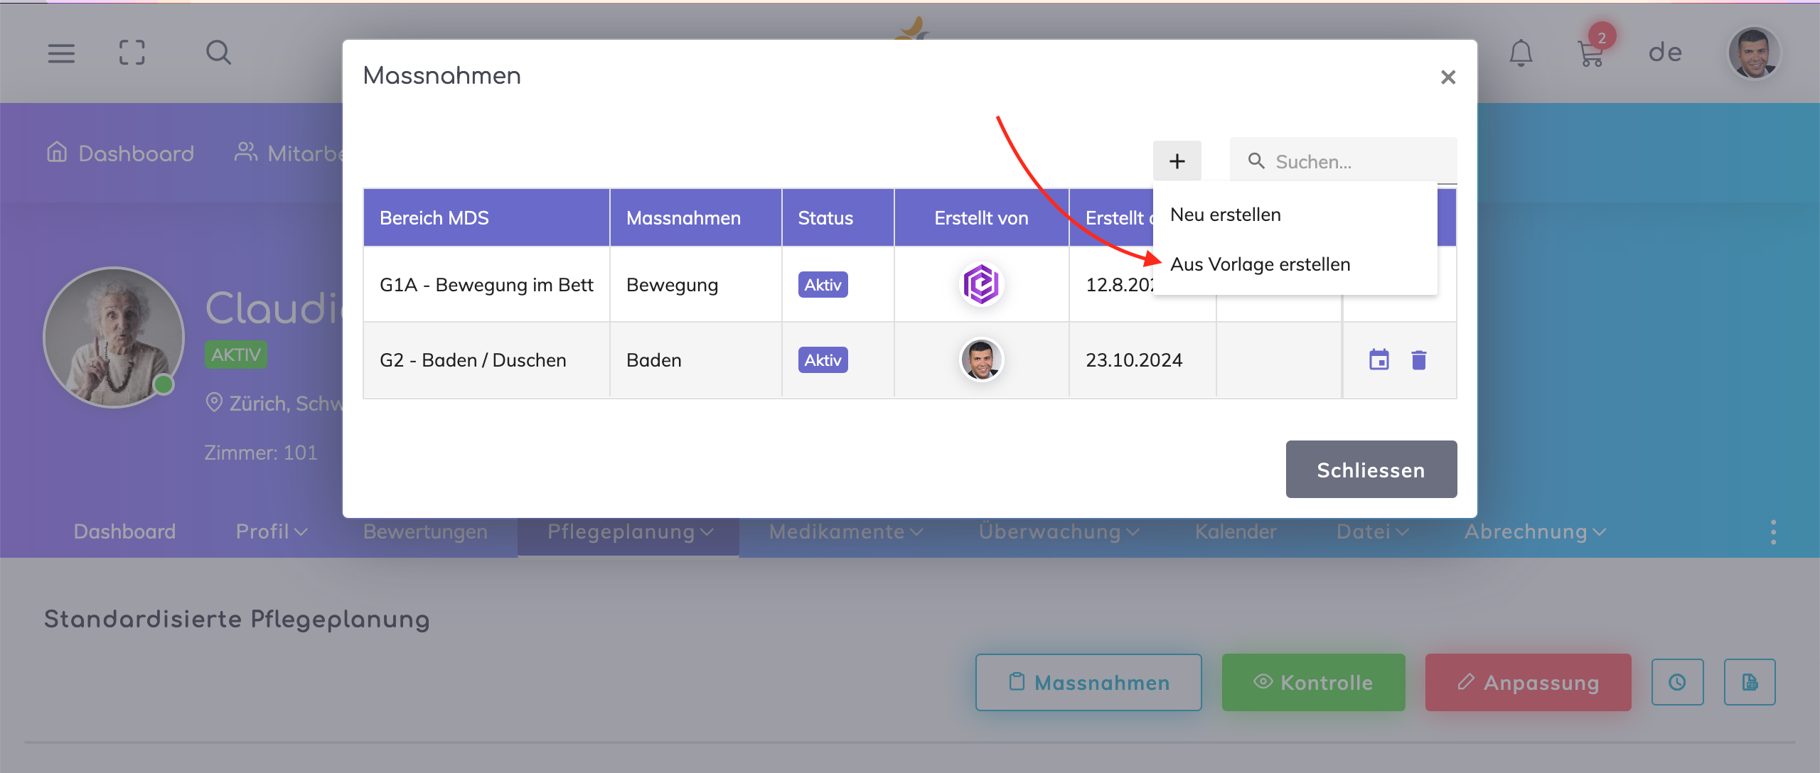Select 'Neu erstellen' menu entry

pos(1225,215)
